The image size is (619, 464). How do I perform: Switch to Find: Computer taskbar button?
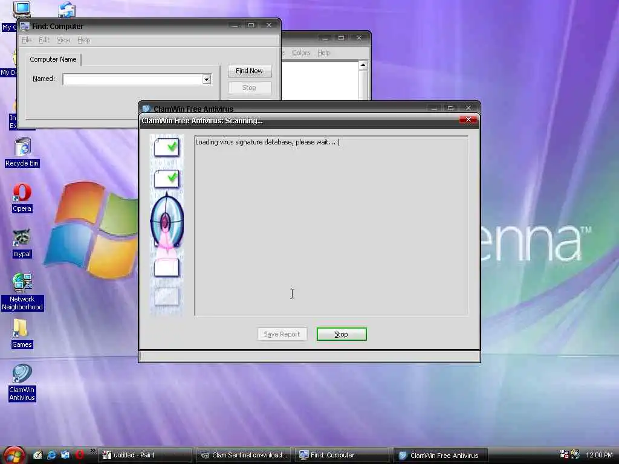(342, 455)
